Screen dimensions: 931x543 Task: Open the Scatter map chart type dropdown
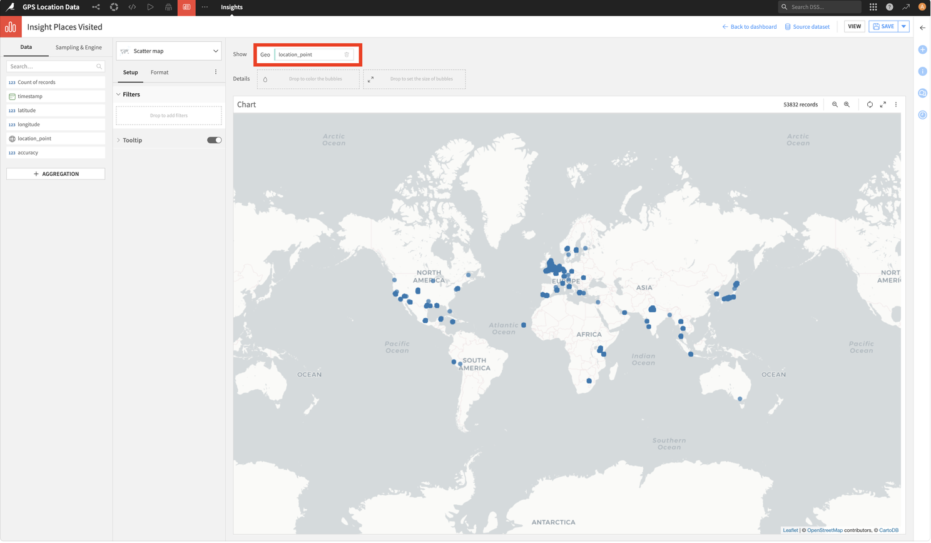(x=169, y=51)
